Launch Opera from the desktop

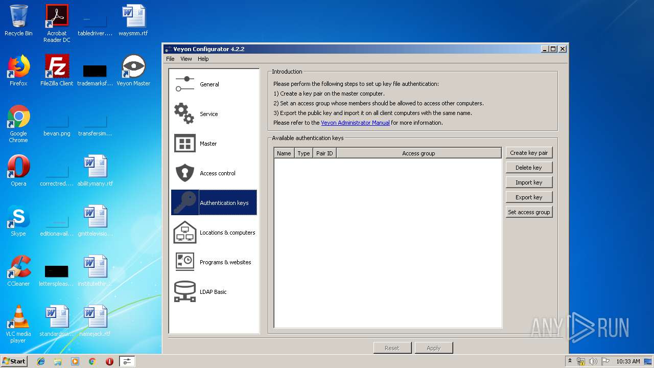18,171
